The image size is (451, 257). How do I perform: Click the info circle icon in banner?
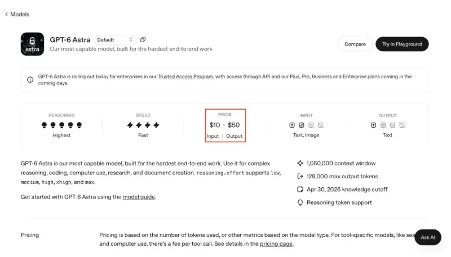pyautogui.click(x=30, y=80)
